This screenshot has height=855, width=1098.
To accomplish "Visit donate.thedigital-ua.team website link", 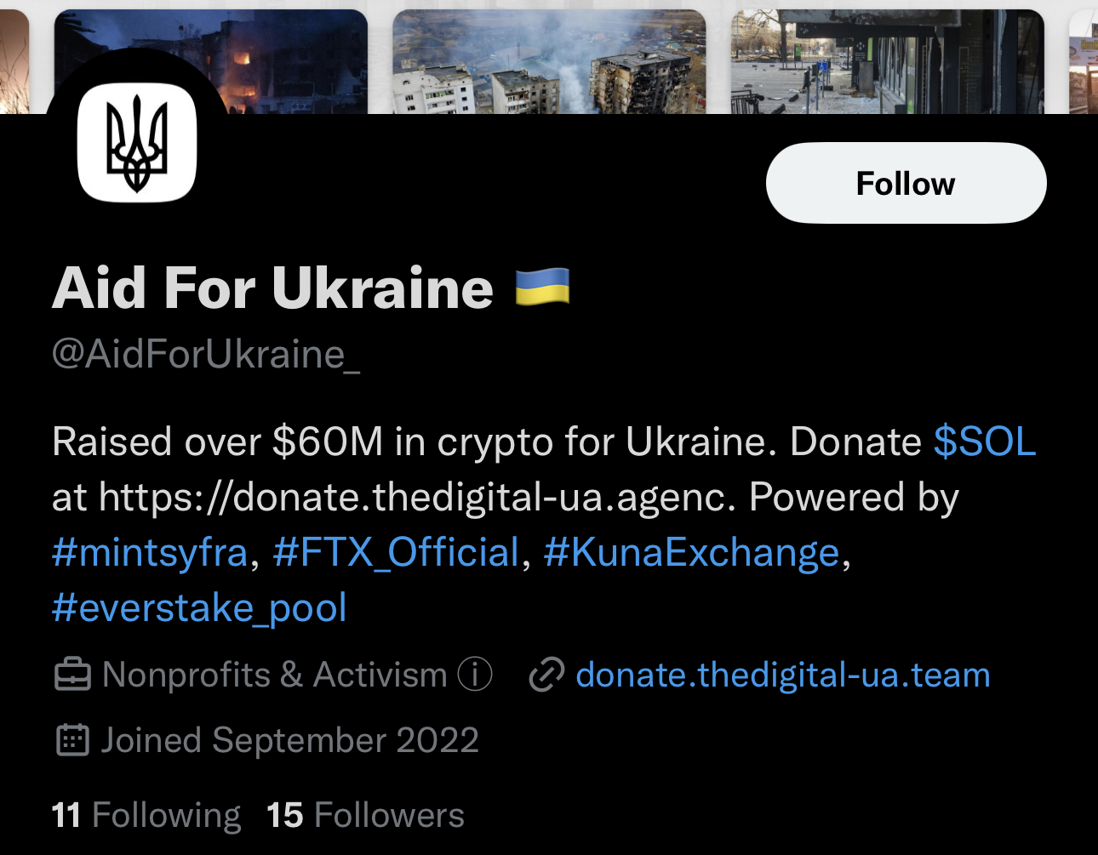I will tap(782, 674).
